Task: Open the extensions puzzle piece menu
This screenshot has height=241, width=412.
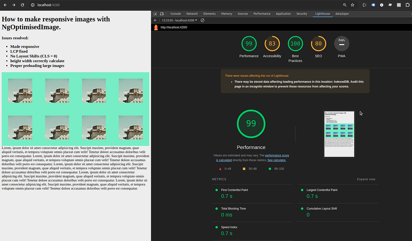Action: click(x=407, y=5)
